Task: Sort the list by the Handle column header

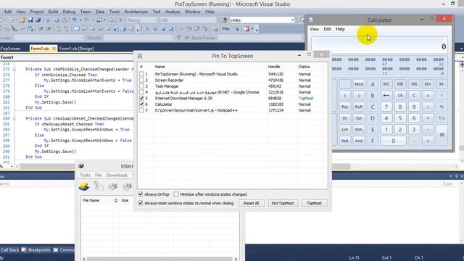Action: click(274, 67)
